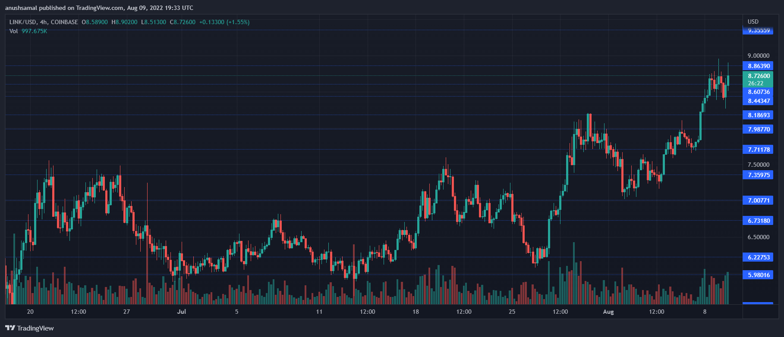Select the 7.98770 price level label
Image resolution: width=784 pixels, height=337 pixels.
pos(758,129)
